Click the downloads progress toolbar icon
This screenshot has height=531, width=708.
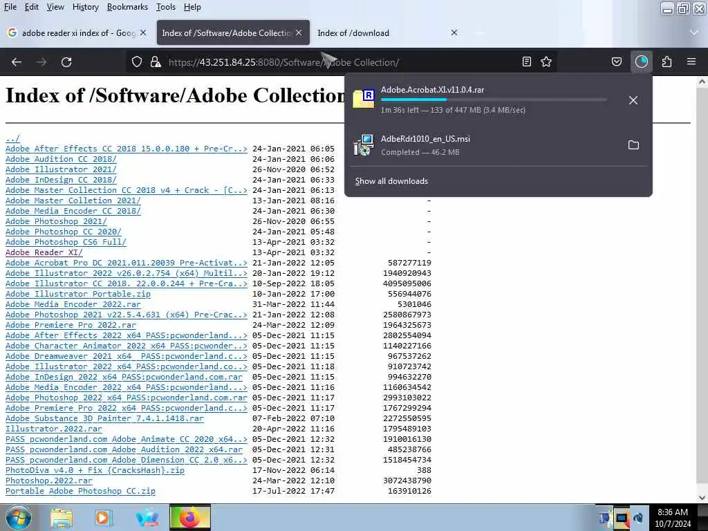pos(642,62)
